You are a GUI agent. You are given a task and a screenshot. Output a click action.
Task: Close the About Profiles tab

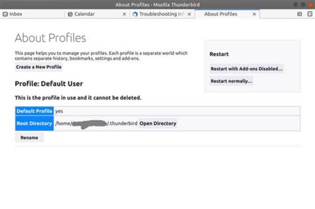pyautogui.click(x=254, y=14)
